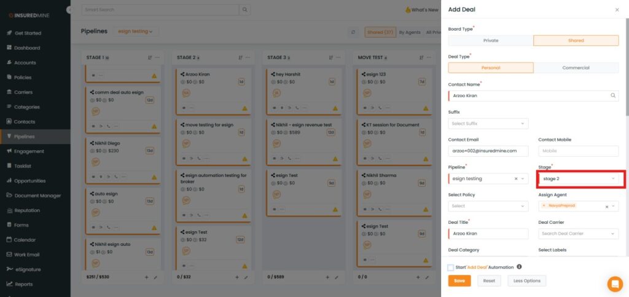
Task: Open Document Manager in sidebar
Action: coord(37,196)
